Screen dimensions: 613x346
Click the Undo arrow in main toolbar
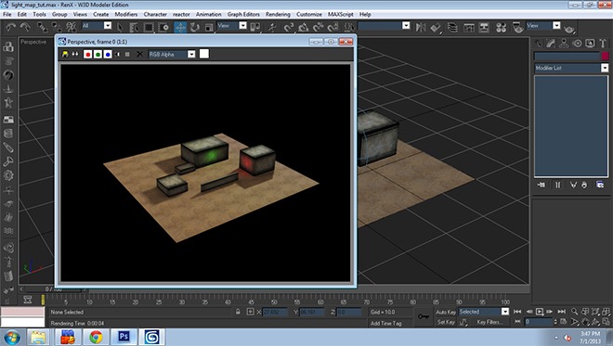pos(10,27)
